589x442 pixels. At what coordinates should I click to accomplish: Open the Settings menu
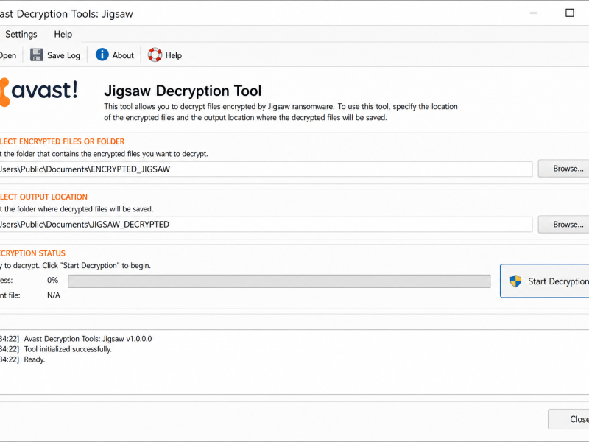coord(21,34)
